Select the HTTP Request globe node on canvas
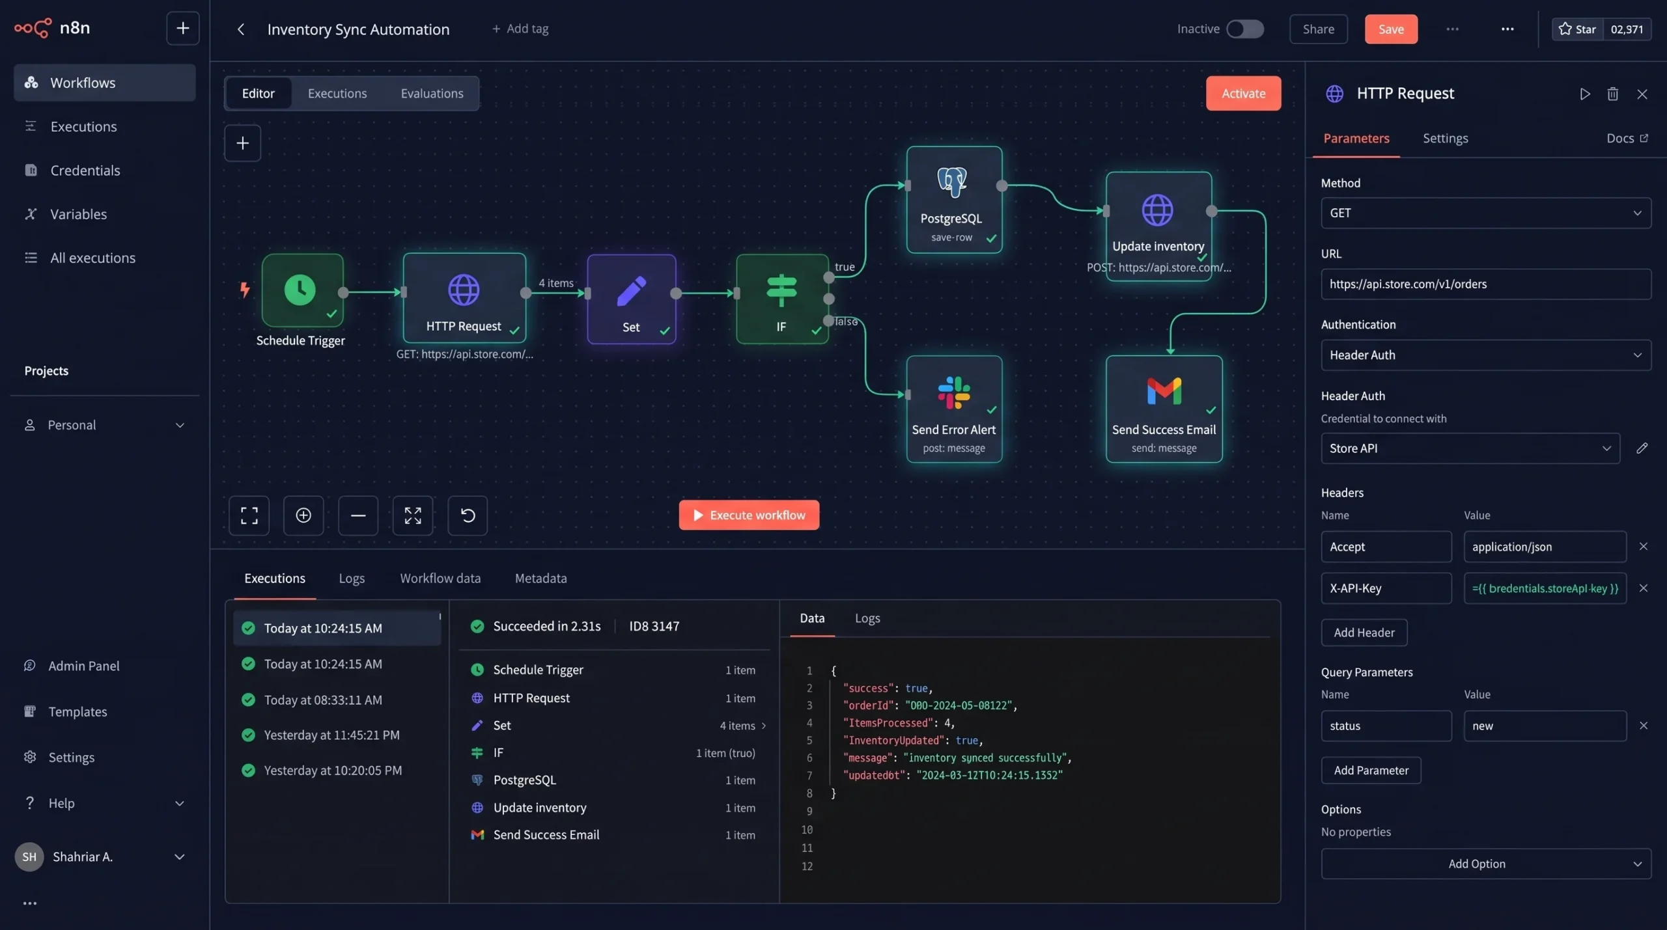This screenshot has height=930, width=1667. [464, 297]
